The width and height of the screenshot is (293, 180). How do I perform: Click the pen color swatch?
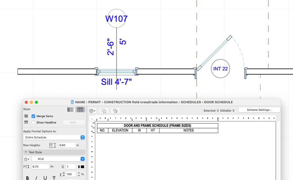[81, 167]
